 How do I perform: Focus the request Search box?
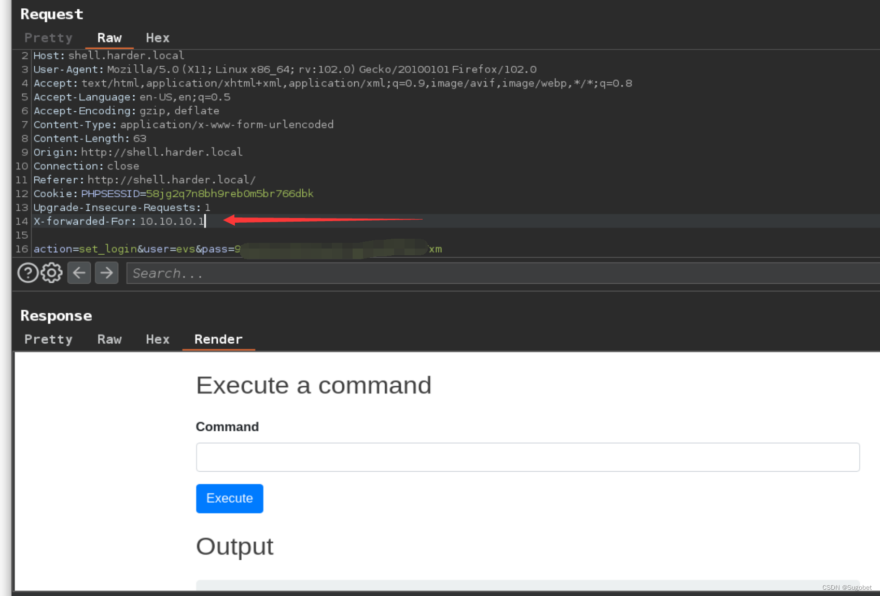pos(503,273)
